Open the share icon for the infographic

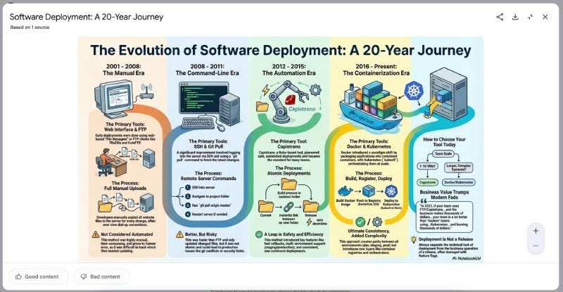point(500,17)
